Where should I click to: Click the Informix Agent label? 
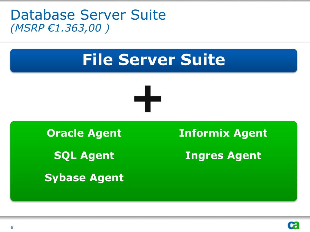[223, 134]
